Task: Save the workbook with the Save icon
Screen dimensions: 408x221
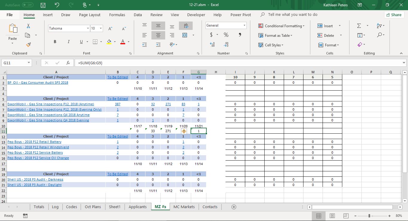Action: pos(43,5)
